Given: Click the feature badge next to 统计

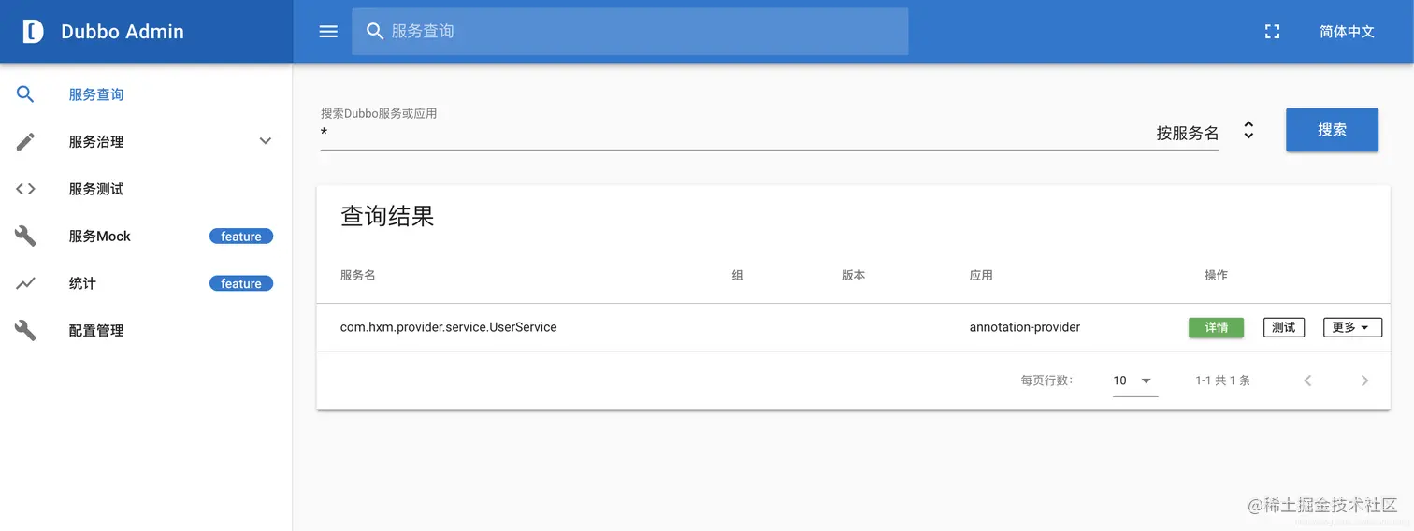Looking at the screenshot, I should click(x=241, y=283).
